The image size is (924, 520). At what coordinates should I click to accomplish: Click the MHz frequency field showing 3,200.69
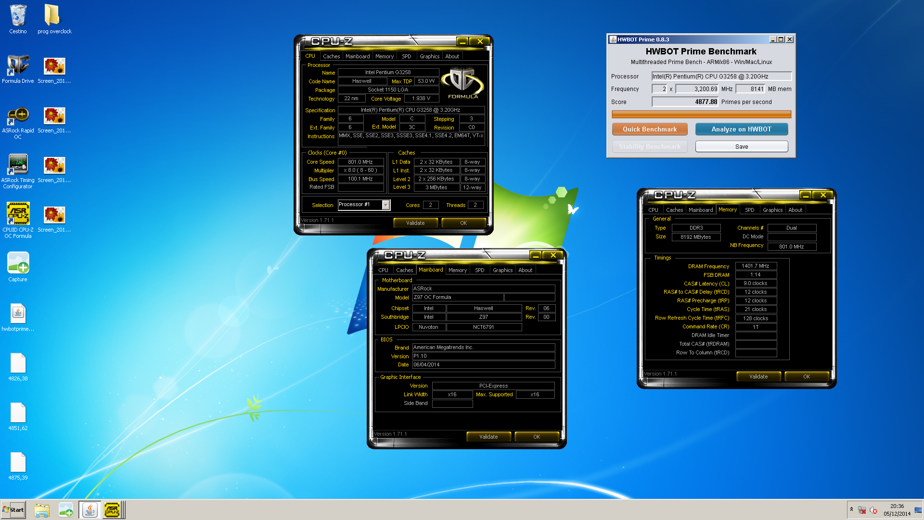(x=697, y=89)
